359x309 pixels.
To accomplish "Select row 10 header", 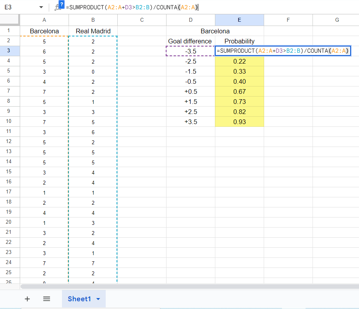I will tap(10, 121).
